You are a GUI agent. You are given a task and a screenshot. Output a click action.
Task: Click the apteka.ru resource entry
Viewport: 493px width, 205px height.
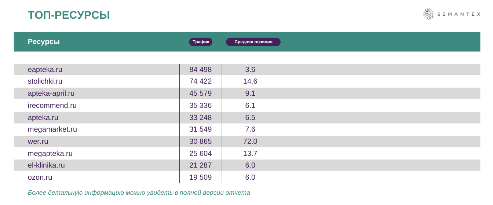point(43,118)
